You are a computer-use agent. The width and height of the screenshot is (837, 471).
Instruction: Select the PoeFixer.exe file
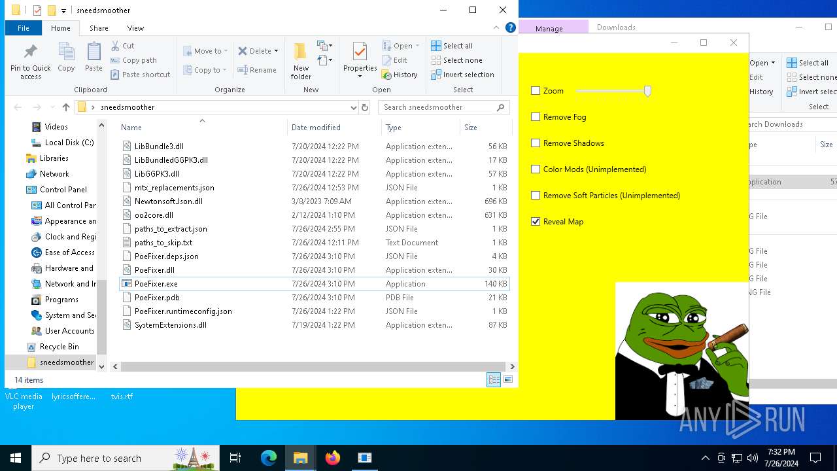314,284
